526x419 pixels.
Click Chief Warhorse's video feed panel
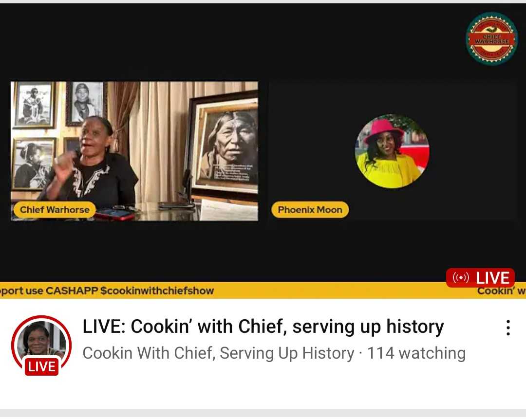[134, 151]
